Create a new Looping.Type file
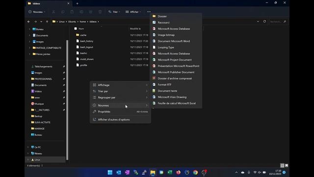 tap(176, 47)
